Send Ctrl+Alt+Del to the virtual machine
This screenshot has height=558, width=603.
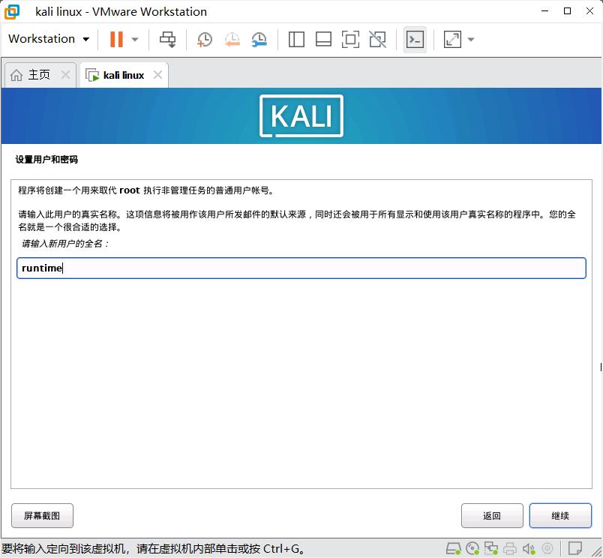168,39
